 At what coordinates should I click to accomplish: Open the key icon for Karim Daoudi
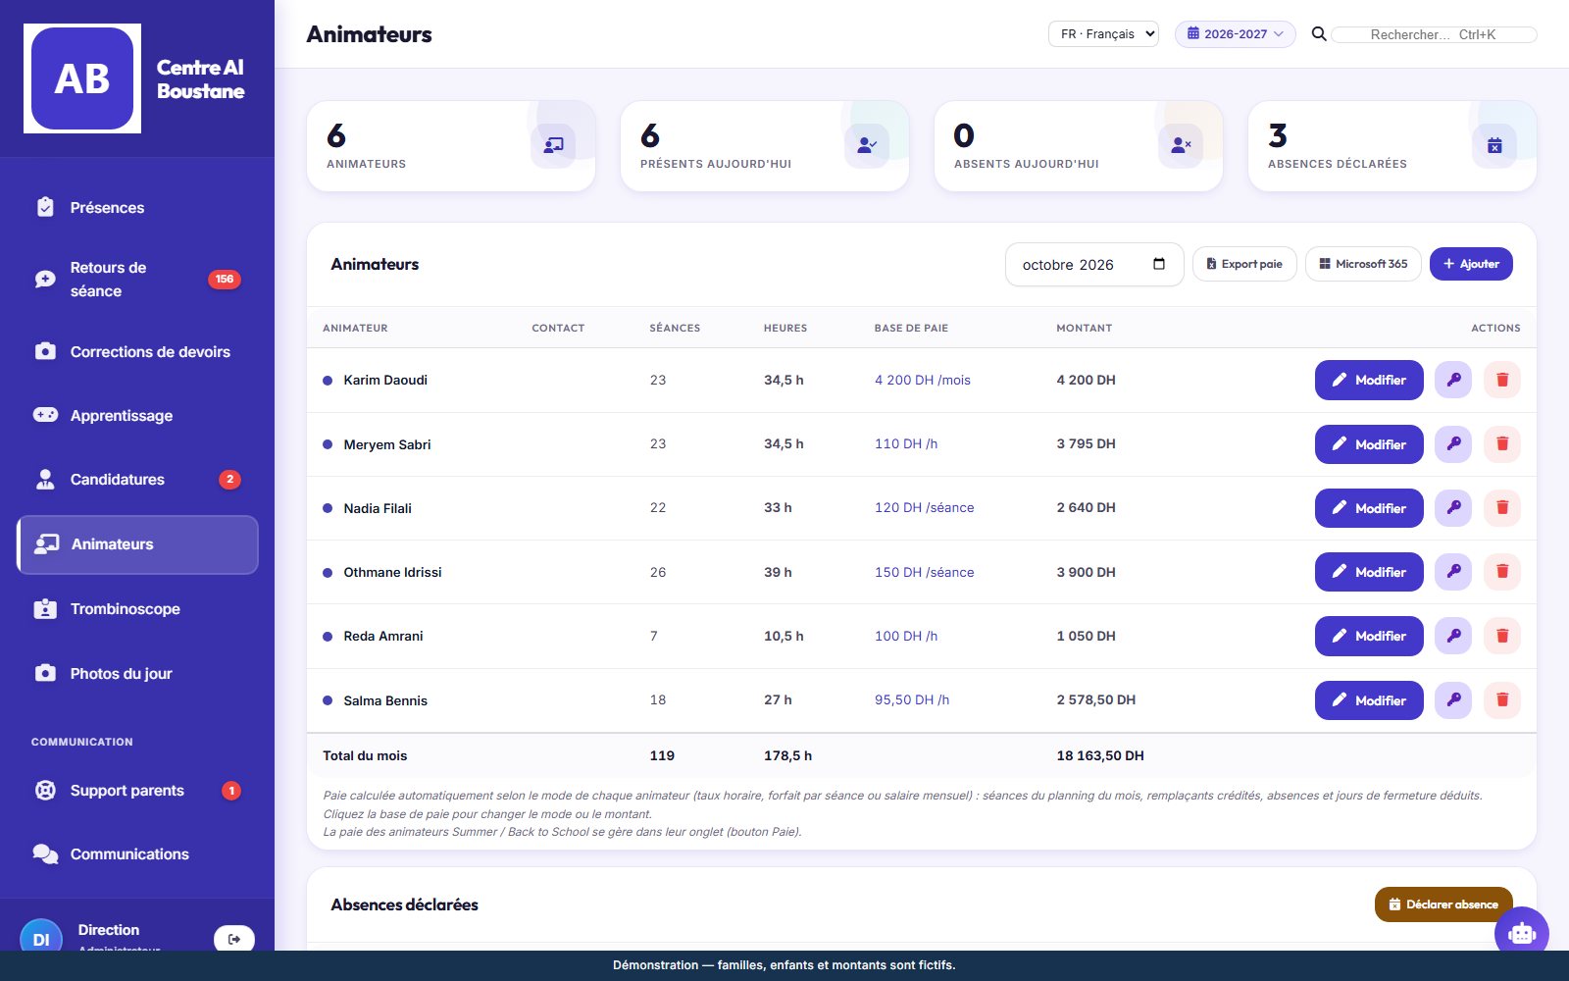point(1453,380)
